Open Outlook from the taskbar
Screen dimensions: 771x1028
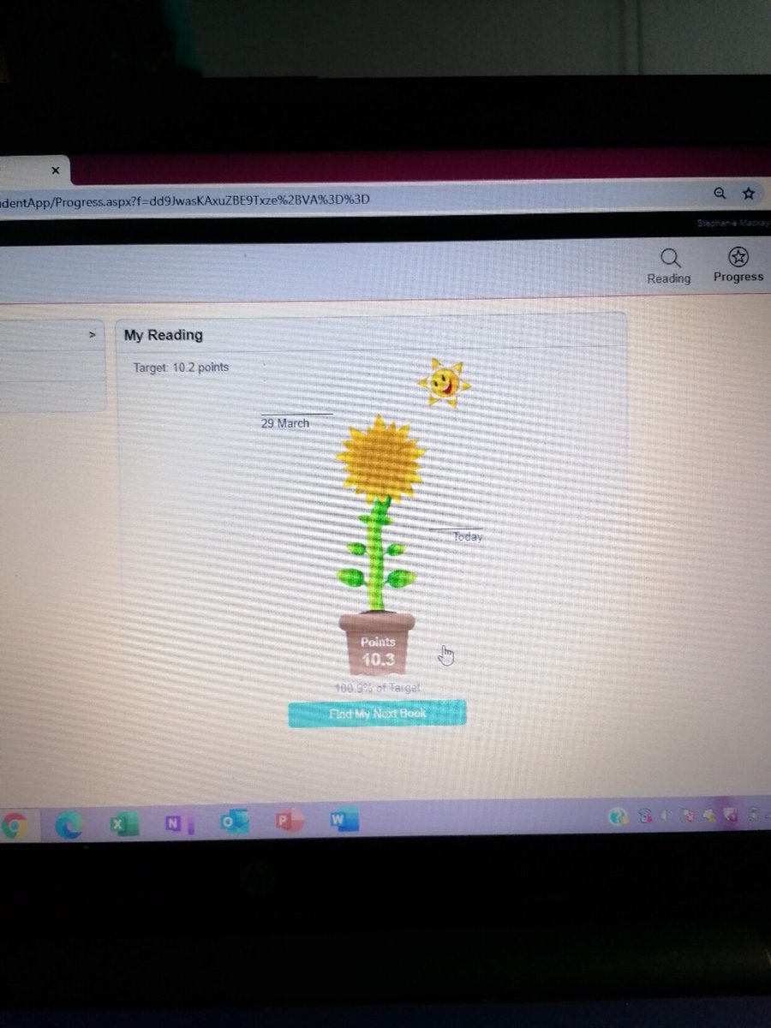(x=233, y=822)
